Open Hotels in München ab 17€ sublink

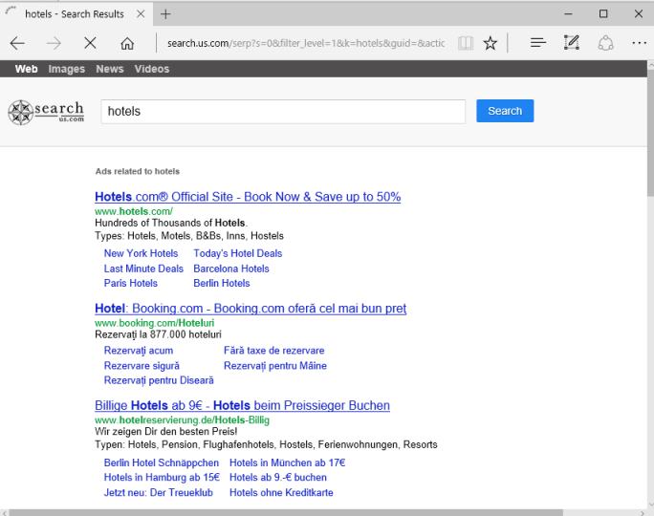pyautogui.click(x=288, y=463)
